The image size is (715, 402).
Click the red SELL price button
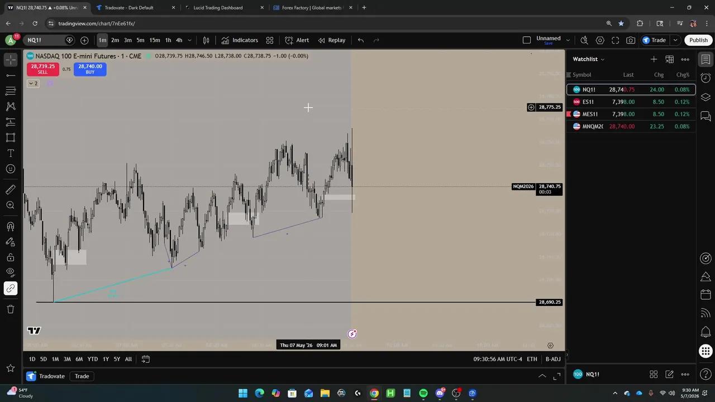click(42, 69)
